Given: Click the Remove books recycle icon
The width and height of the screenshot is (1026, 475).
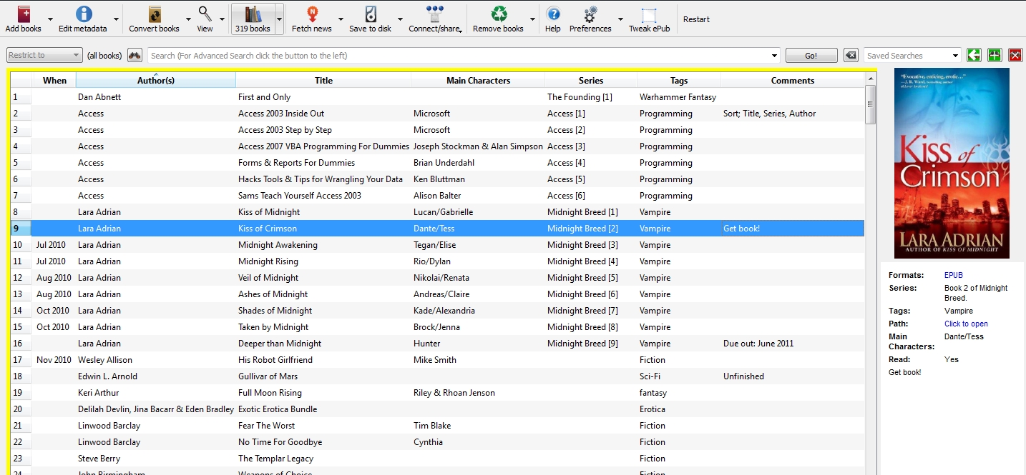Looking at the screenshot, I should coord(499,14).
